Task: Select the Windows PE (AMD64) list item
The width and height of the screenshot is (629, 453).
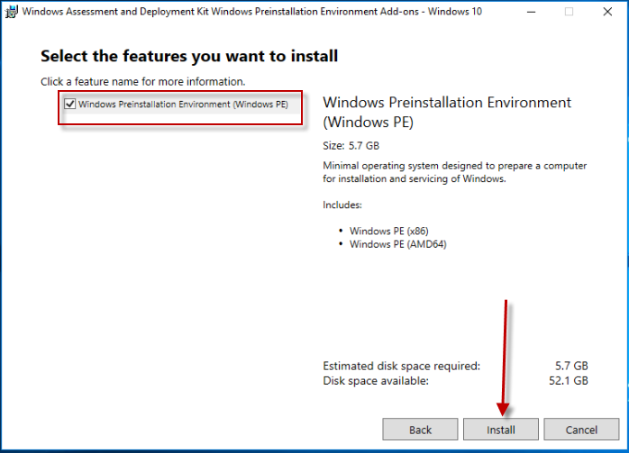Action: [x=397, y=244]
